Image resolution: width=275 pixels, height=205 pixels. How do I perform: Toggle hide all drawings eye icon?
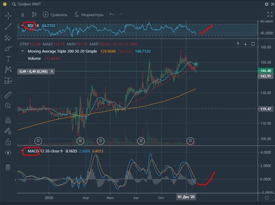pyautogui.click(x=8, y=153)
